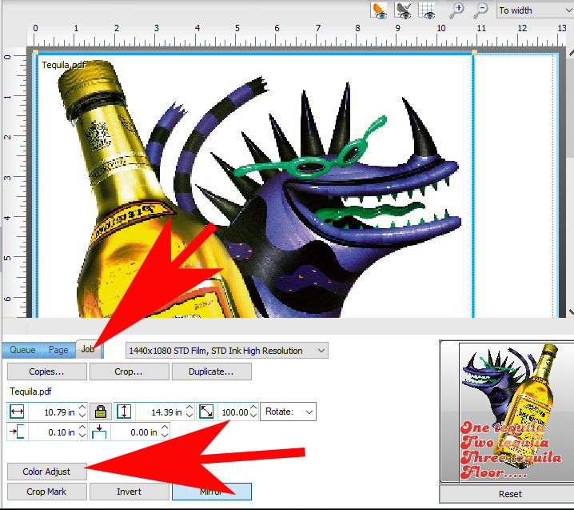574x510 pixels.
Task: Click the height dimension icon
Action: pos(124,412)
